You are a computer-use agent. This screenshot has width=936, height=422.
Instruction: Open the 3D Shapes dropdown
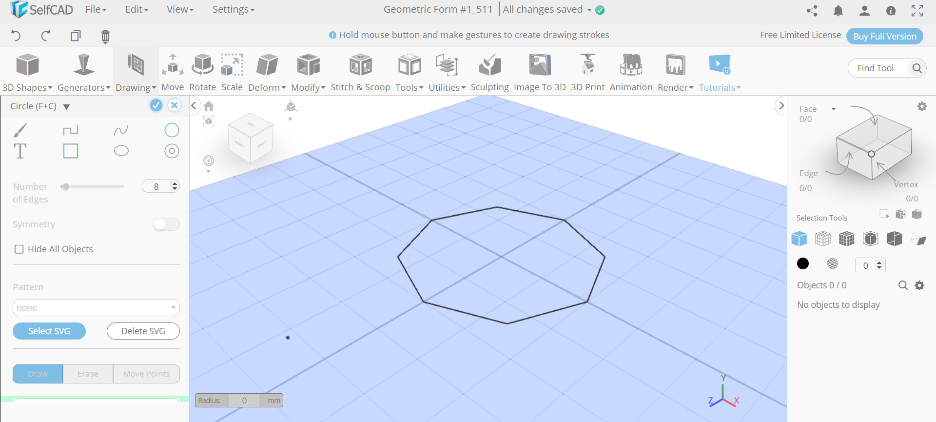pyautogui.click(x=27, y=72)
